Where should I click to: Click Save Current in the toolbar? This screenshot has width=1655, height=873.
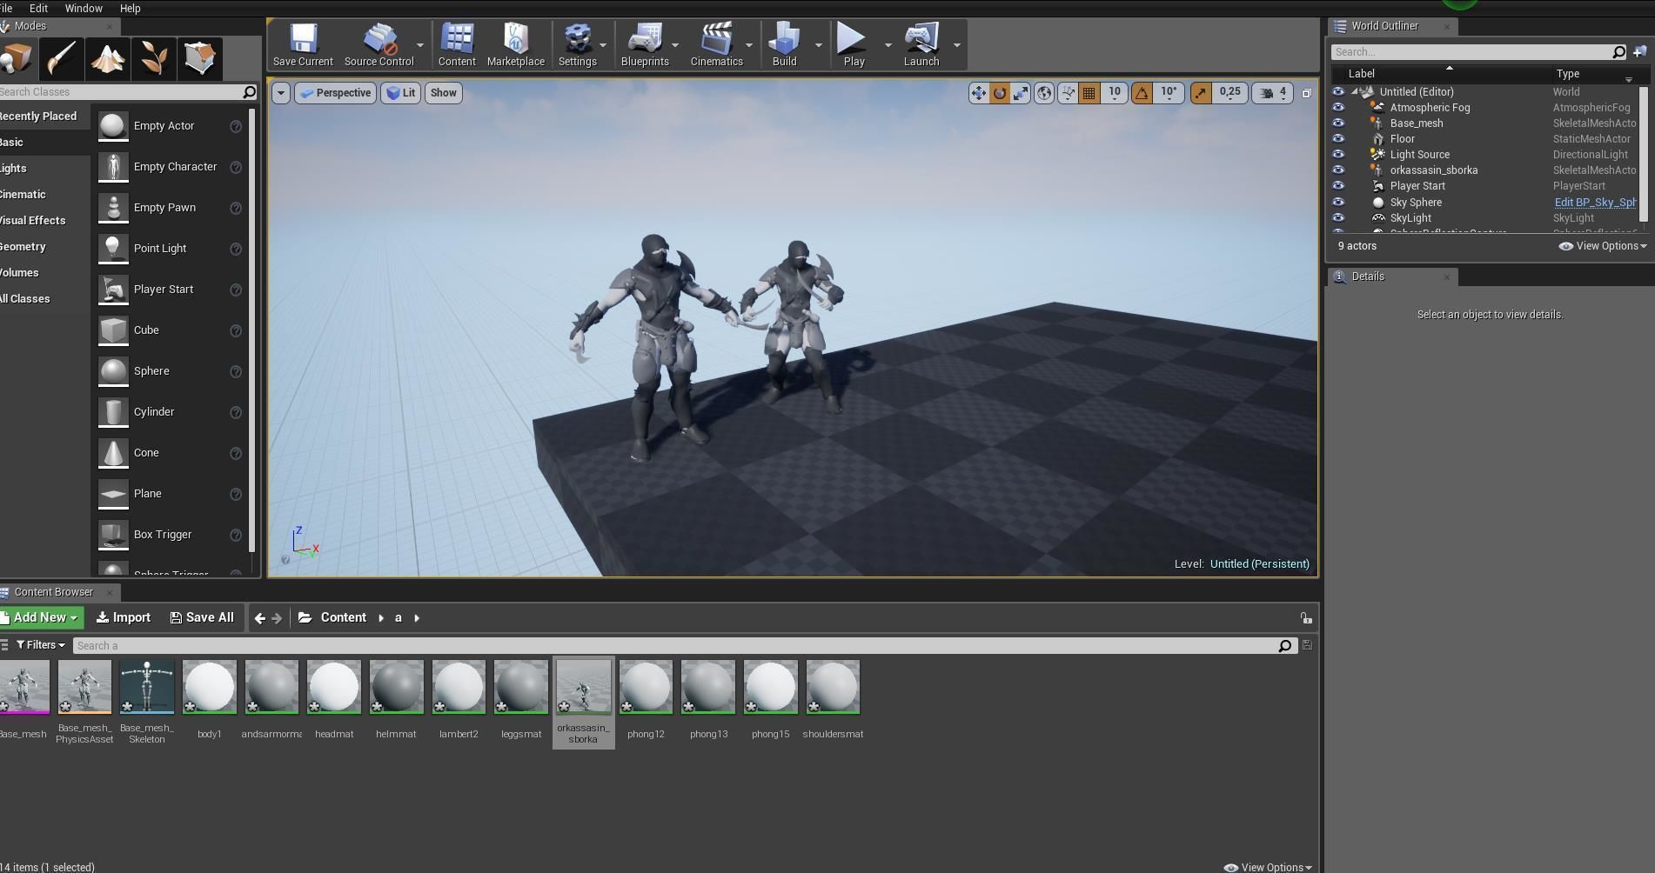303,45
